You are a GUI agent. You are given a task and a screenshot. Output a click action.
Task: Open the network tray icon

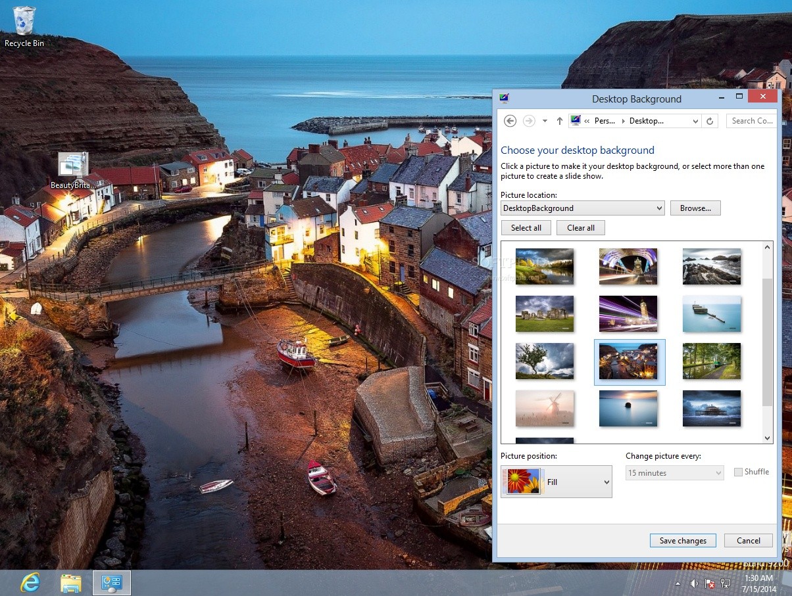[726, 583]
